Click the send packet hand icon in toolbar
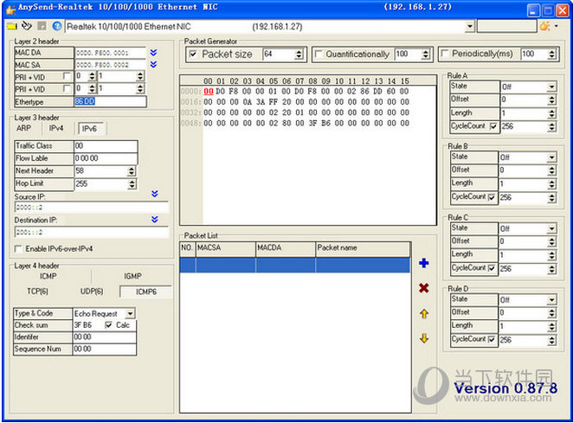 point(27,26)
